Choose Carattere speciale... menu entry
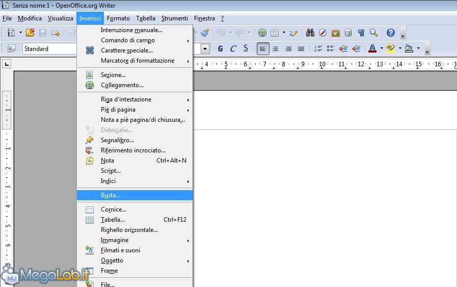 pyautogui.click(x=135, y=50)
